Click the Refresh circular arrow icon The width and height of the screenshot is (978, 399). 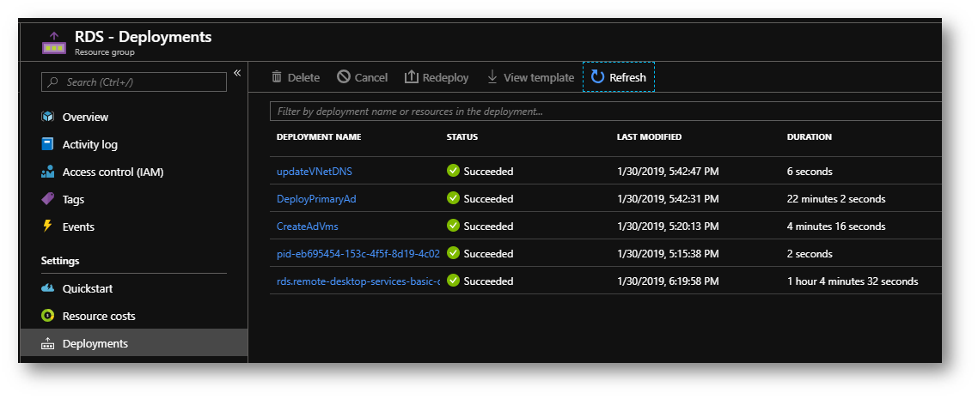click(x=597, y=76)
